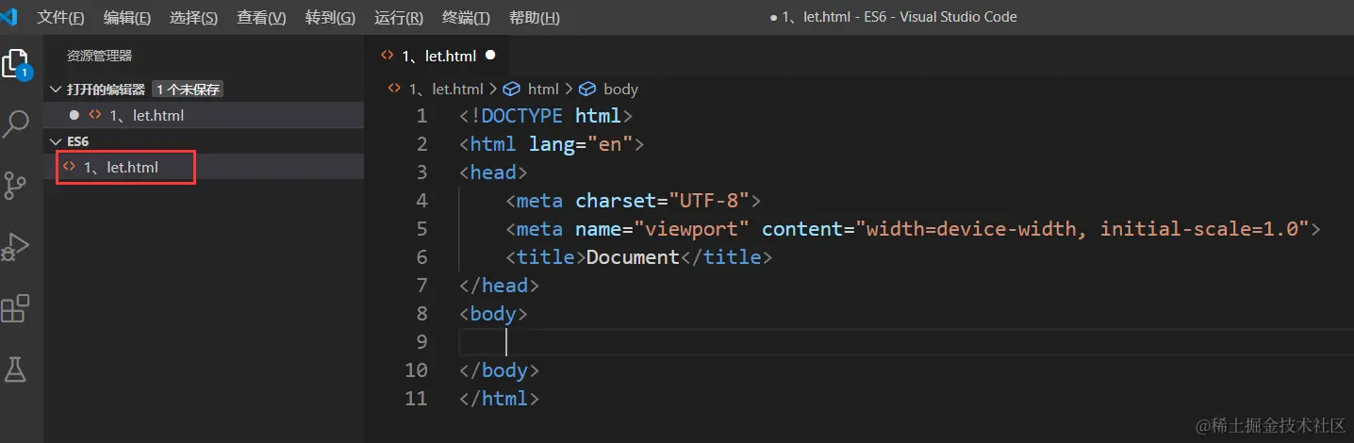The height and width of the screenshot is (443, 1354).
Task: Select the 1、let.html editor tab
Action: point(437,56)
